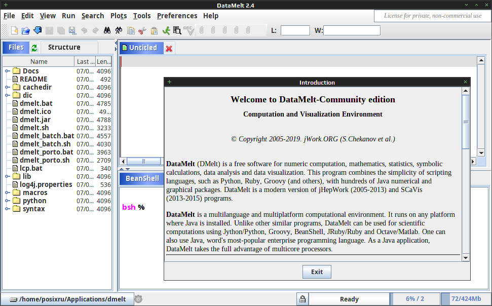Image resolution: width=492 pixels, height=306 pixels.
Task: Click the first paperclip bookmark icon
Action: 202,30
